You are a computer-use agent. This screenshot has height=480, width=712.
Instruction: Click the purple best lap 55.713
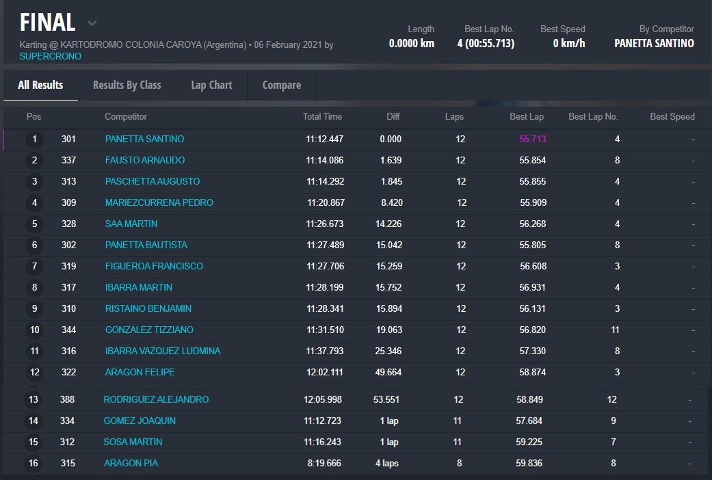pyautogui.click(x=532, y=139)
